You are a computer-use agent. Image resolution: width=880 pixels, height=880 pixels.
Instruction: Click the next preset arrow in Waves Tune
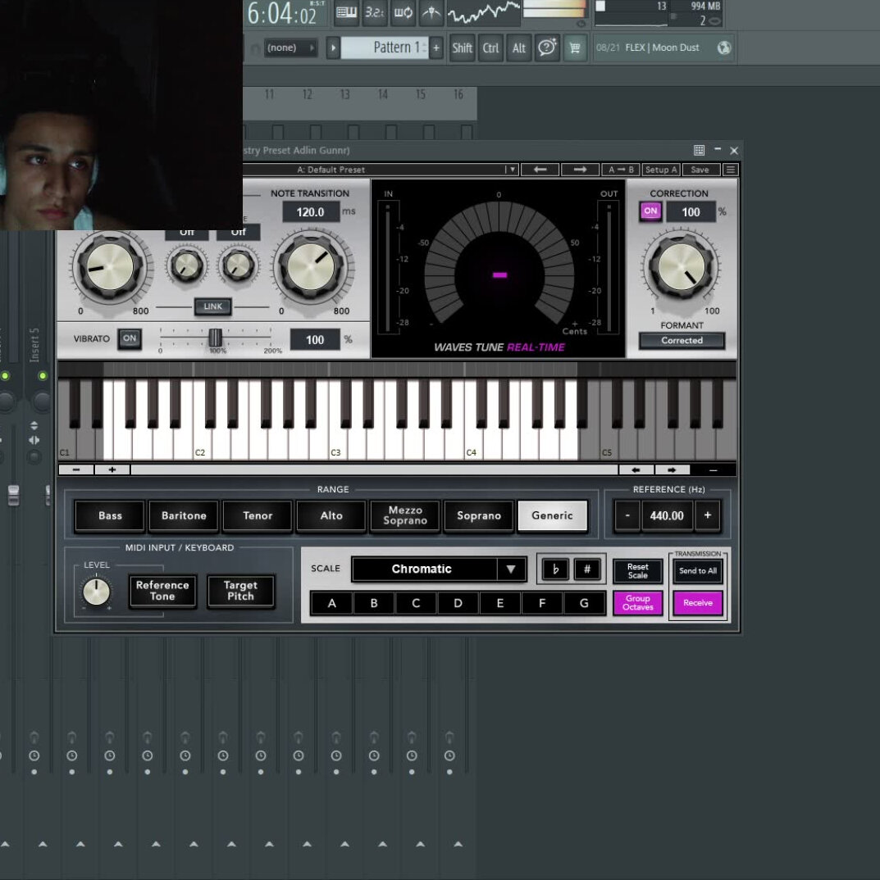click(x=581, y=170)
